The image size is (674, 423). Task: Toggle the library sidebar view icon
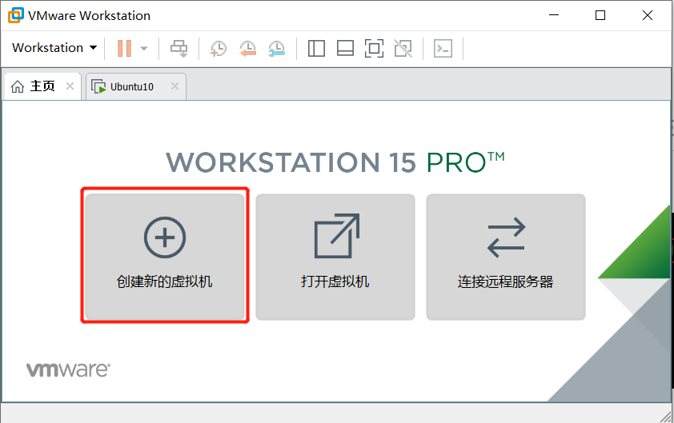pyautogui.click(x=316, y=48)
